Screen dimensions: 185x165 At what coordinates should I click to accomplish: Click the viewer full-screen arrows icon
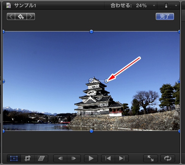[x=150, y=158]
